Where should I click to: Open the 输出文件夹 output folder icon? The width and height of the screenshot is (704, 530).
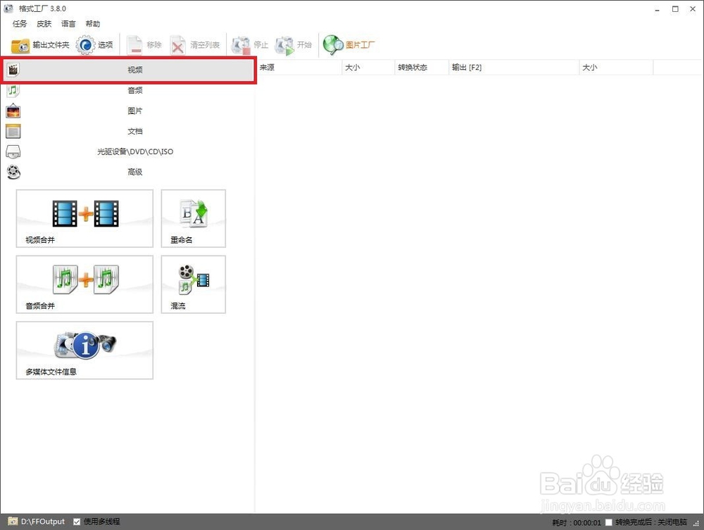pyautogui.click(x=20, y=45)
